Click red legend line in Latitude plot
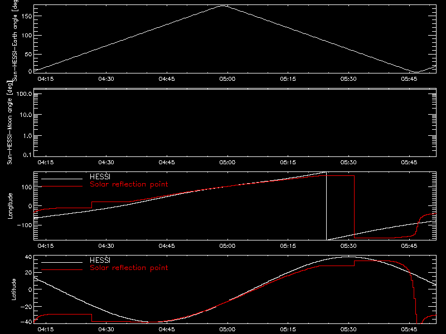Image resolution: width=446 pixels, height=334 pixels. coord(62,270)
